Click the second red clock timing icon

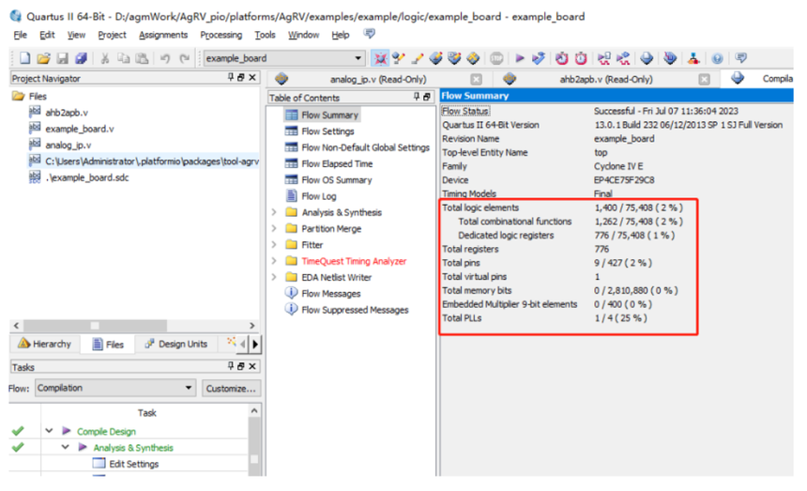click(x=581, y=58)
